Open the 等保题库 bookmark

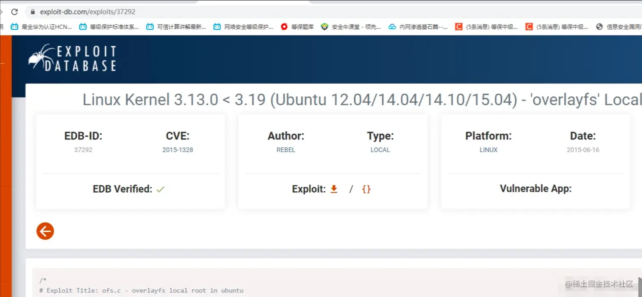pos(297,27)
